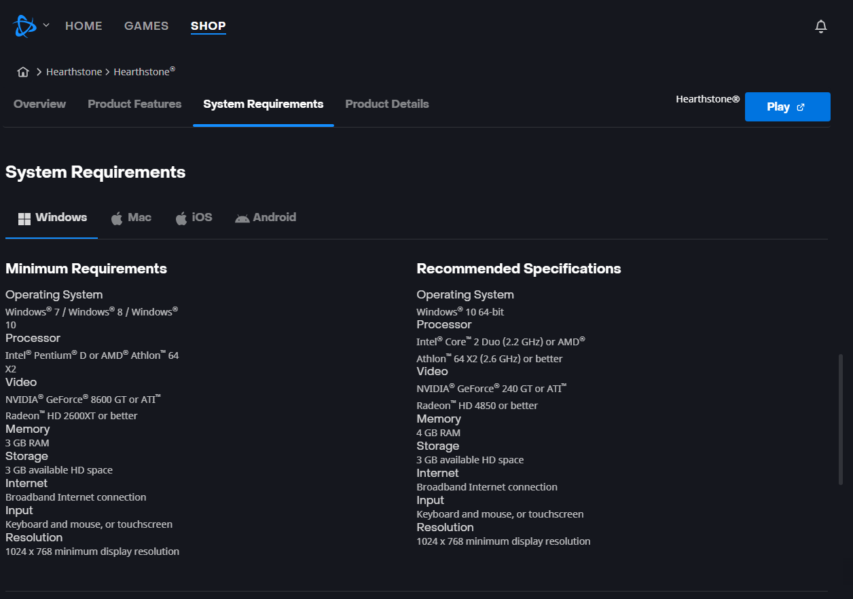This screenshot has width=853, height=599.
Task: Switch to the Overview tab
Action: 39,104
